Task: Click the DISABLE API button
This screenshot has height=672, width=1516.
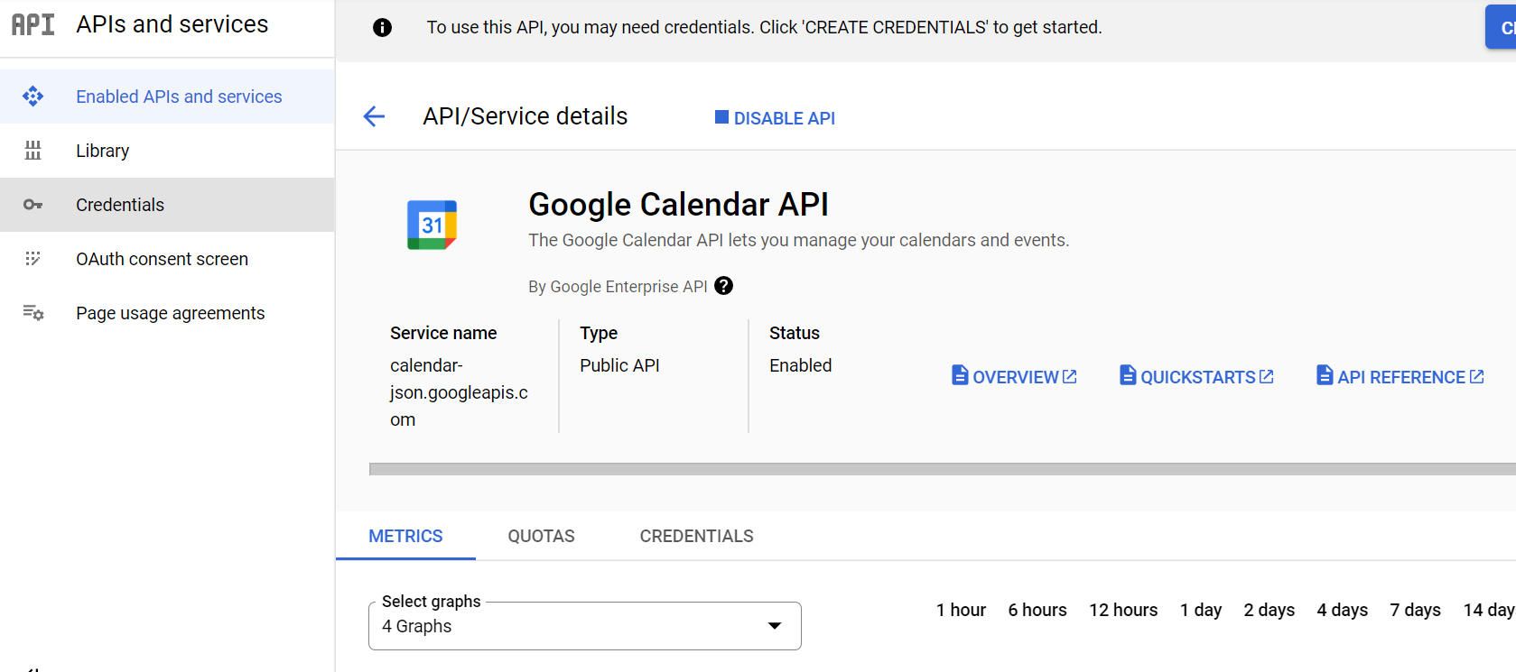Action: 775,118
